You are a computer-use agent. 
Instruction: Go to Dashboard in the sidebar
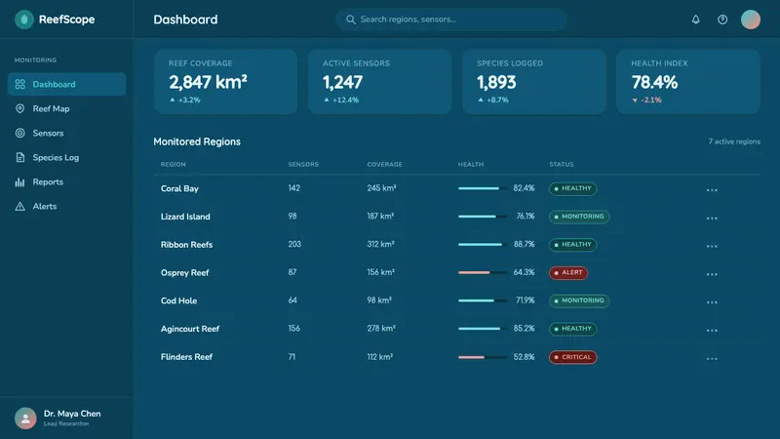66,84
